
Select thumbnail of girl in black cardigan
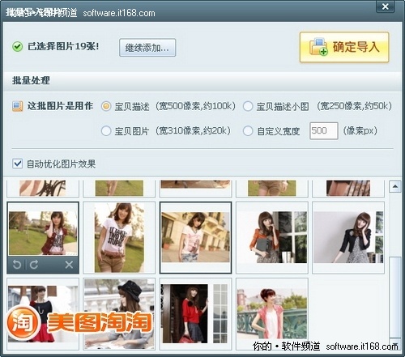pyautogui.click(x=348, y=237)
